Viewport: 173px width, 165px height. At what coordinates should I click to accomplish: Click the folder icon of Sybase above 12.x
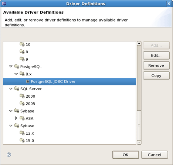pos(17,126)
